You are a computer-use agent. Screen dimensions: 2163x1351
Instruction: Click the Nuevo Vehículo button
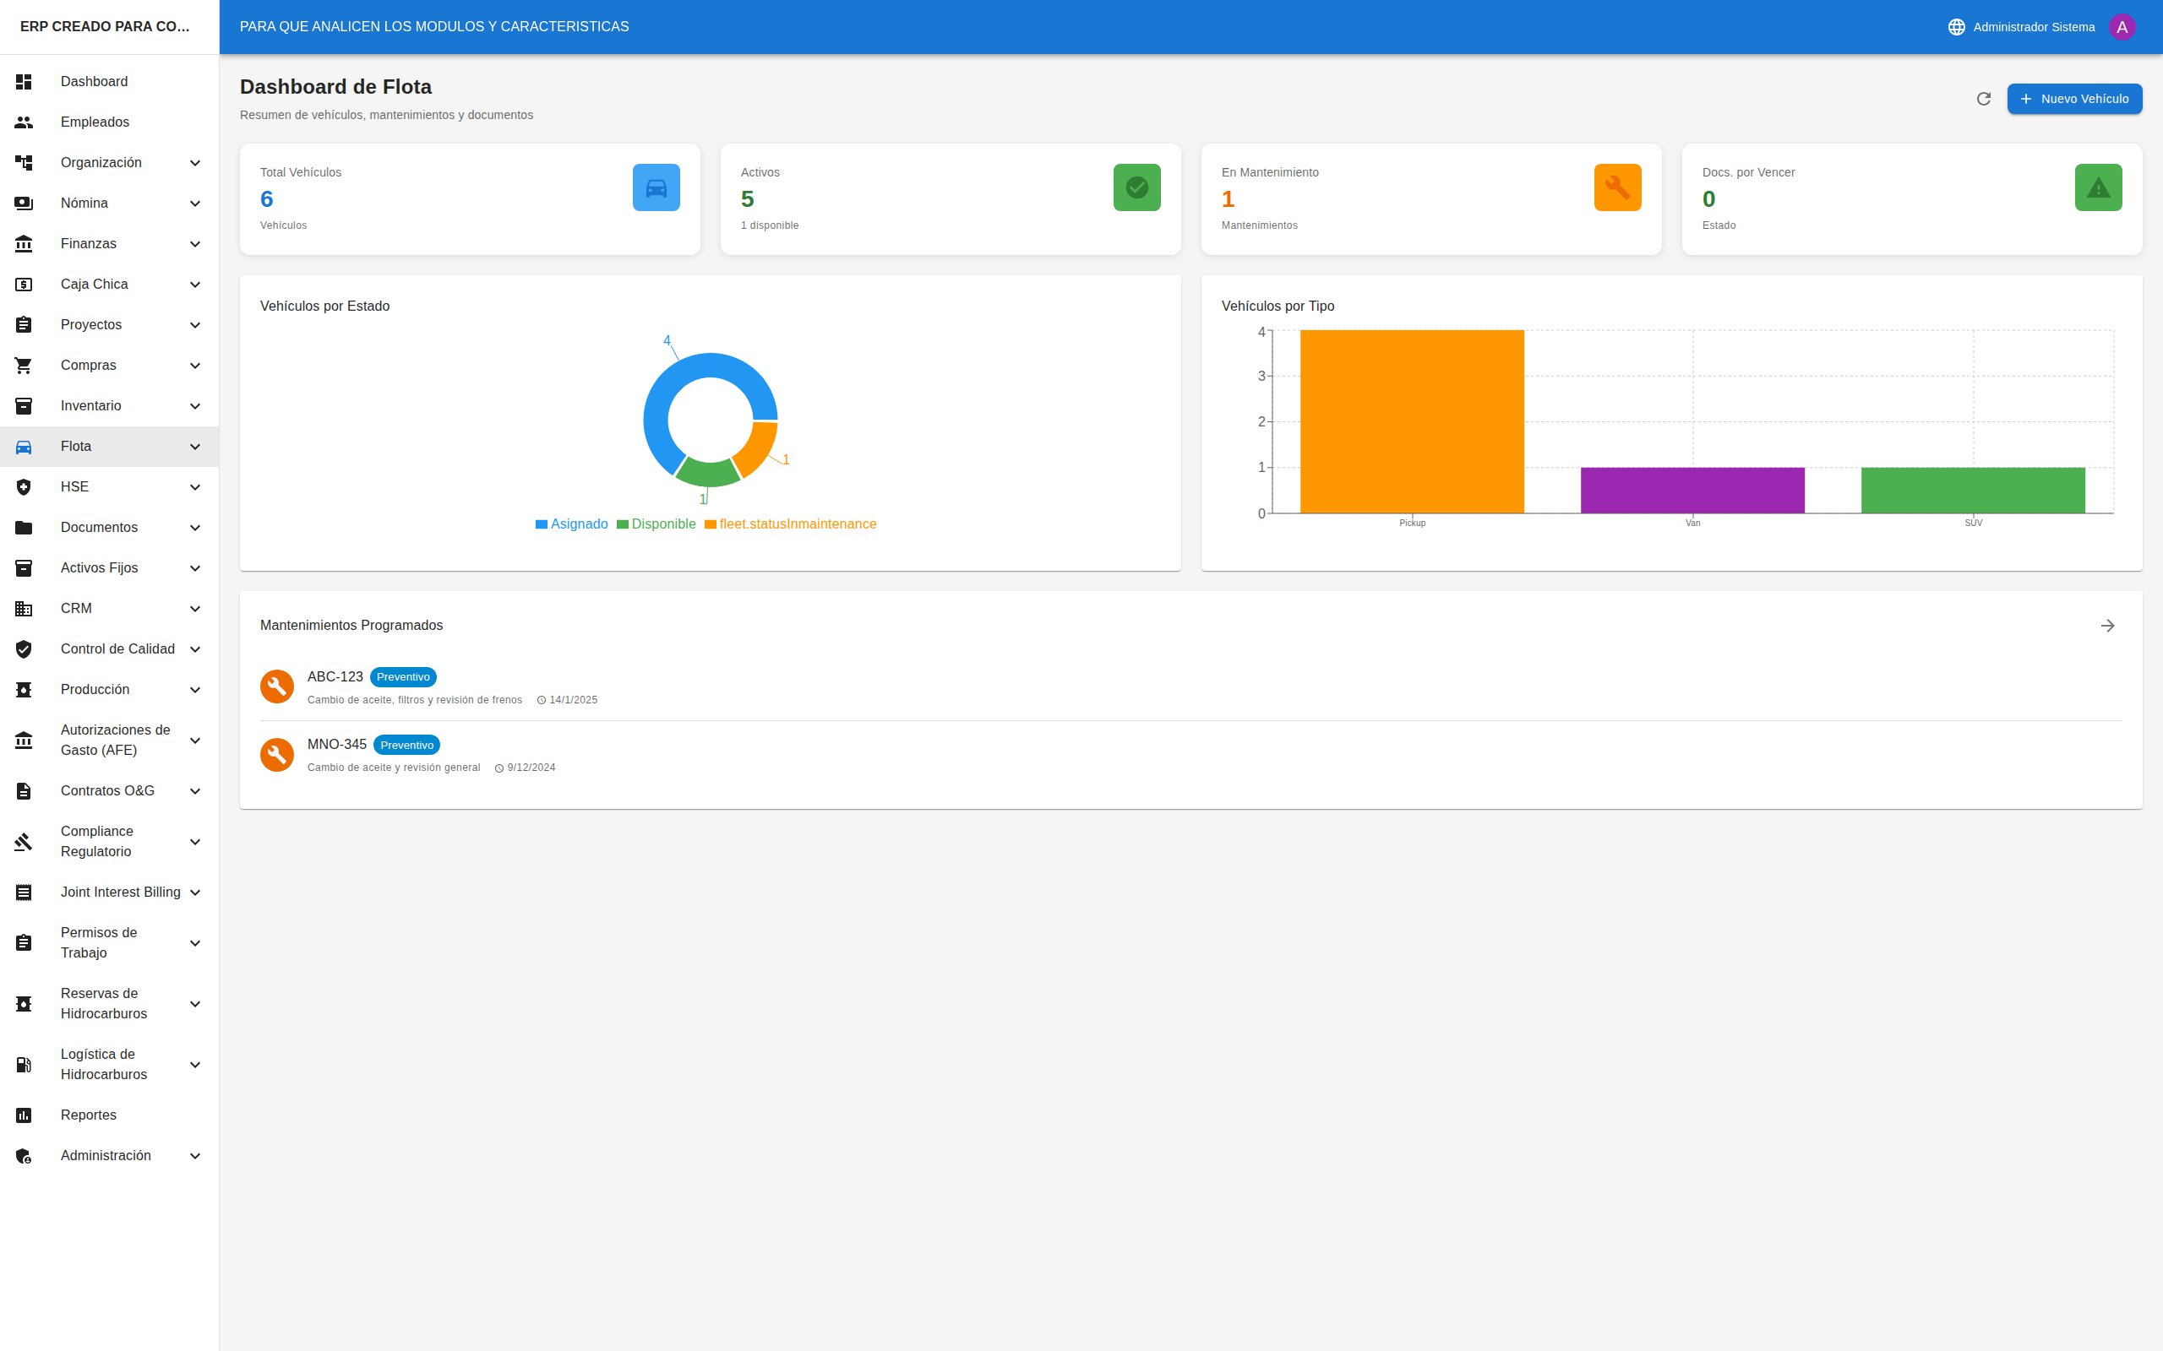coord(2074,98)
